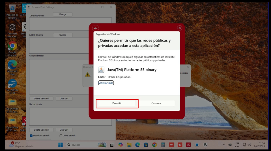The width and height of the screenshot is (271, 151).
Task: Enable the Driver Search checkbox
Action: [x=61, y=135]
